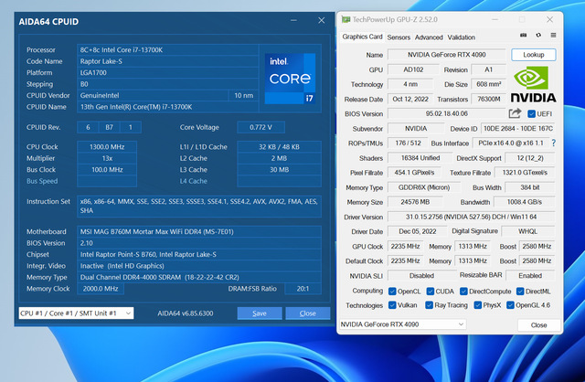The width and height of the screenshot is (585, 382).
Task: Click the GPU name field
Action: click(x=448, y=55)
